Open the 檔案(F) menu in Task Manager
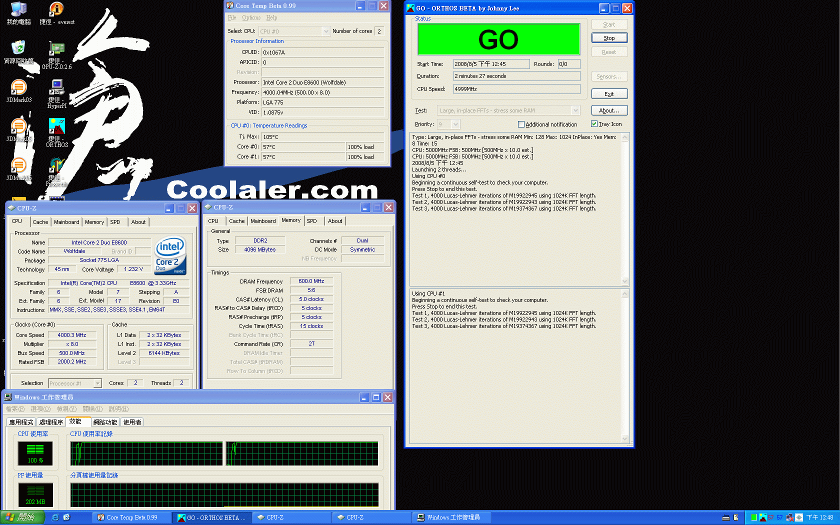This screenshot has height=525, width=840. pos(15,409)
